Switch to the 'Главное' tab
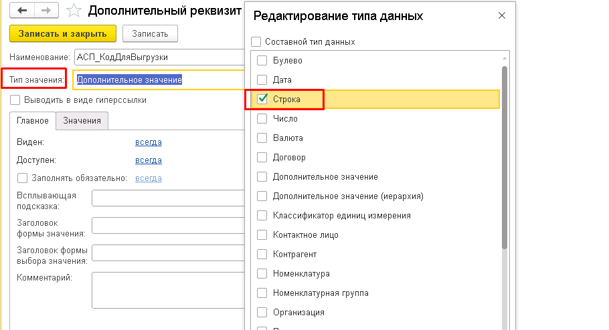Image resolution: width=609 pixels, height=330 pixels. pyautogui.click(x=33, y=121)
